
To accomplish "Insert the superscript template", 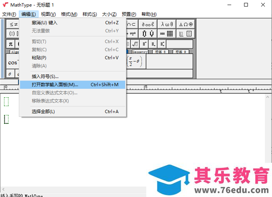I will tap(144, 44).
